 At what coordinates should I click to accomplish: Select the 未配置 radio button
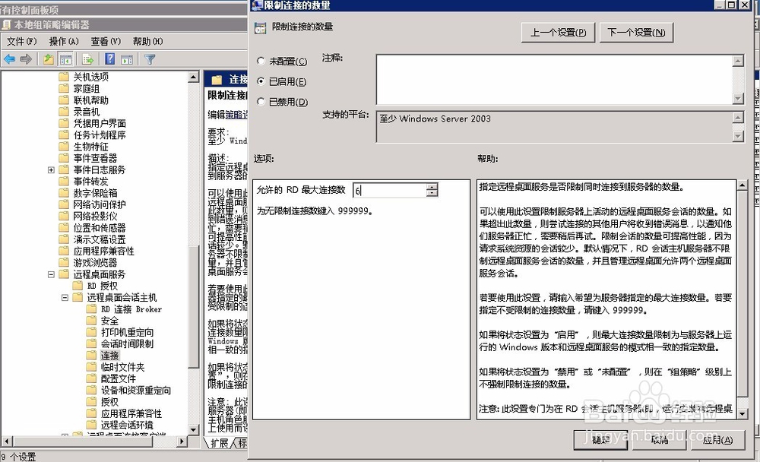pyautogui.click(x=262, y=62)
